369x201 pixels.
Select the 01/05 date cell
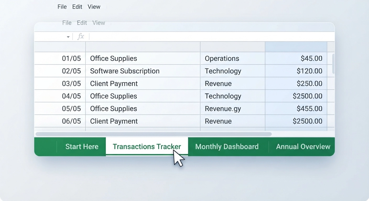[60, 58]
